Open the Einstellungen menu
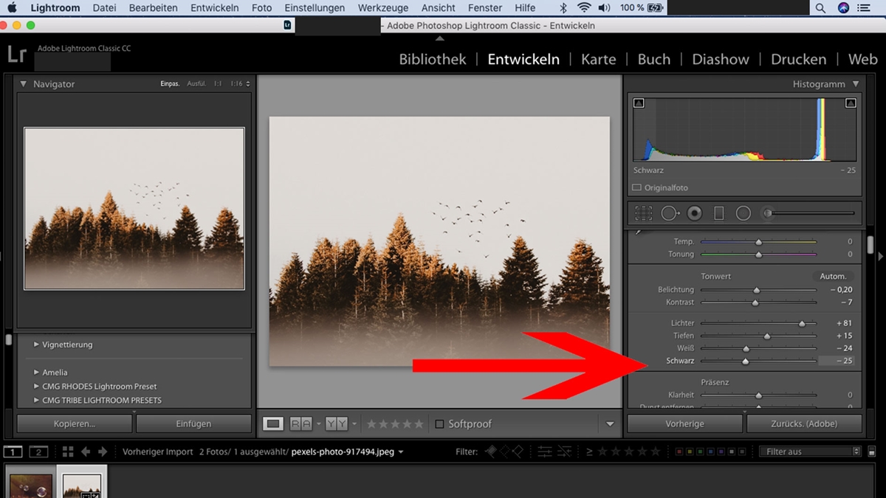The height and width of the screenshot is (498, 886). click(x=315, y=8)
